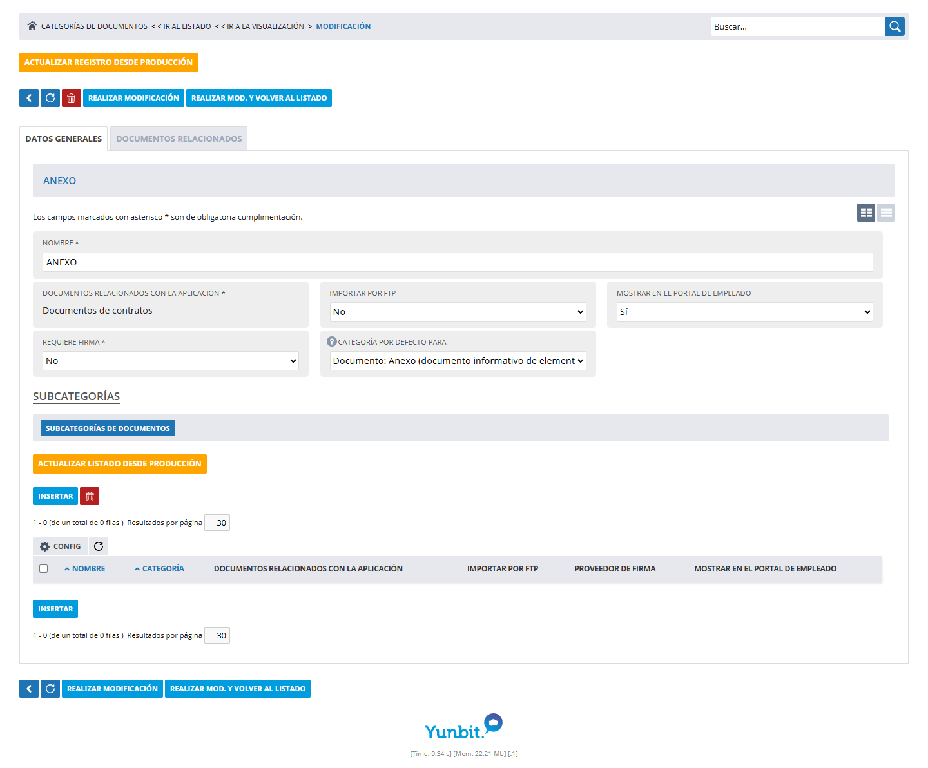This screenshot has width=928, height=768.
Task: Click the home icon in breadcrumb
Action: click(x=32, y=26)
